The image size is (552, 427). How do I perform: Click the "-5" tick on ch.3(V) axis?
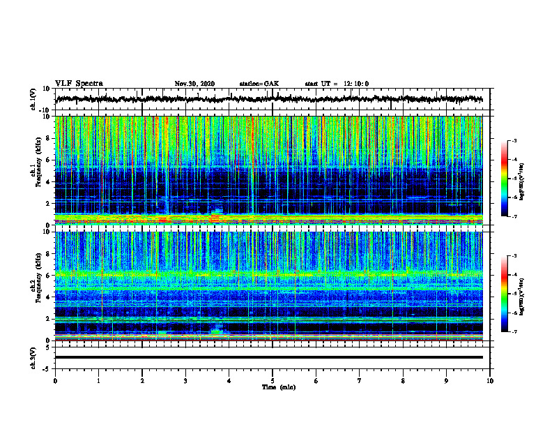tap(47, 369)
